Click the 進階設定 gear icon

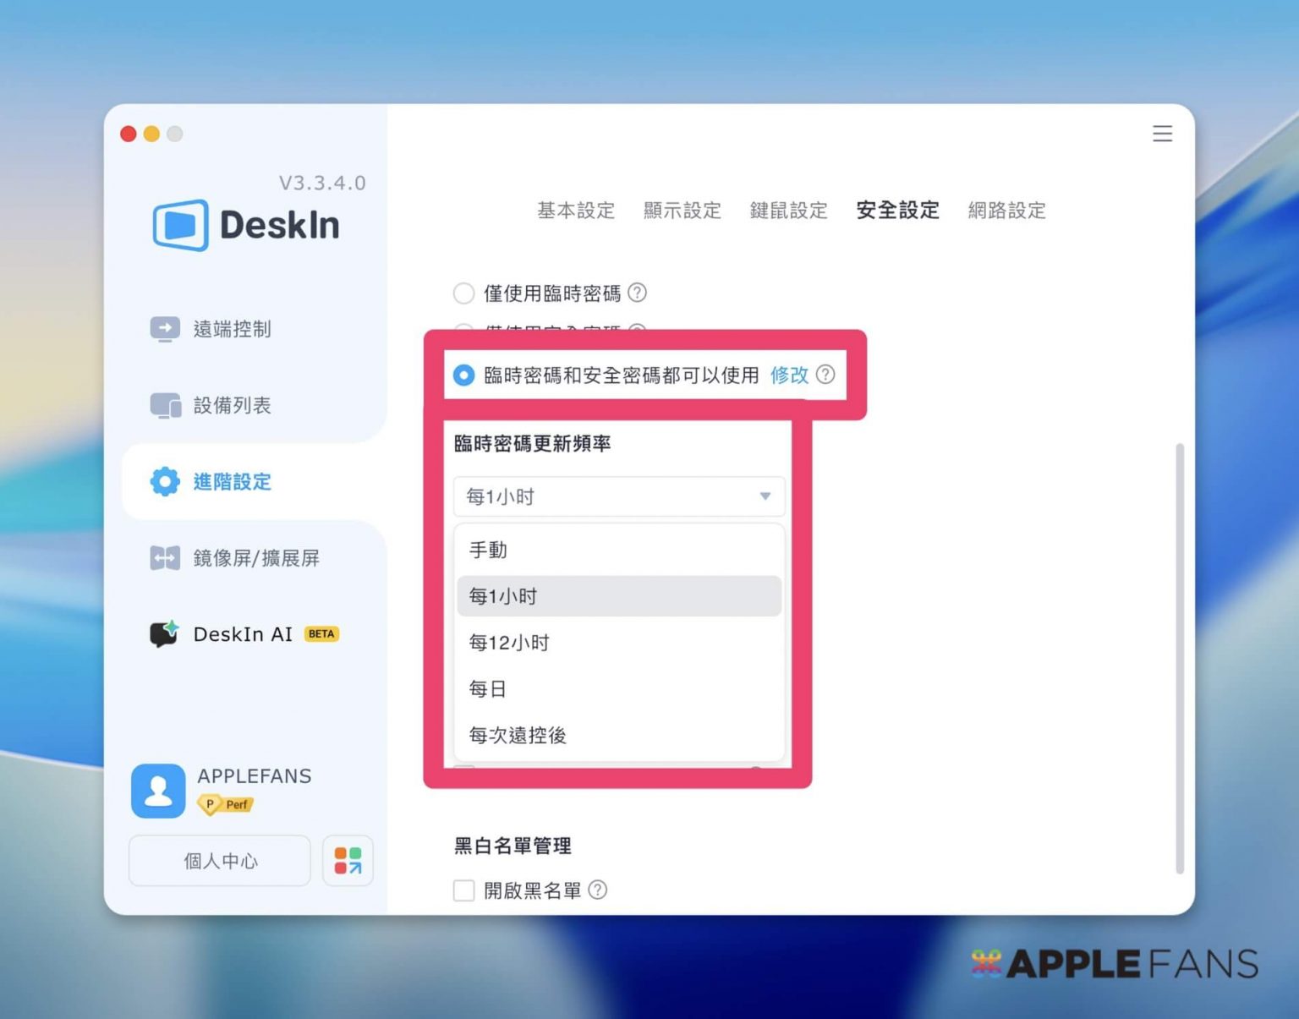pyautogui.click(x=165, y=482)
